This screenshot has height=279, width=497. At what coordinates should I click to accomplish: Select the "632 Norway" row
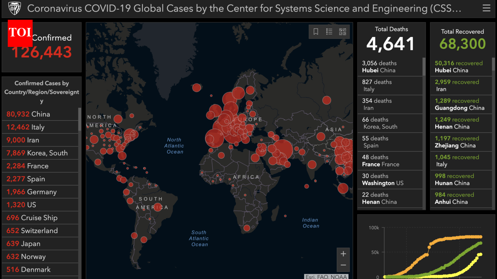pyautogui.click(x=40, y=257)
